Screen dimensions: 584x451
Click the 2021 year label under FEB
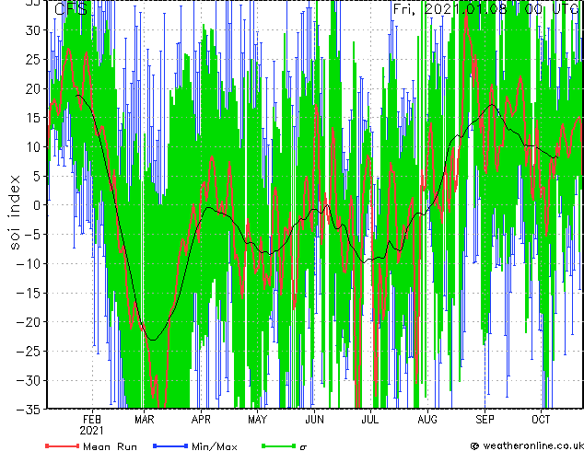[x=91, y=431]
